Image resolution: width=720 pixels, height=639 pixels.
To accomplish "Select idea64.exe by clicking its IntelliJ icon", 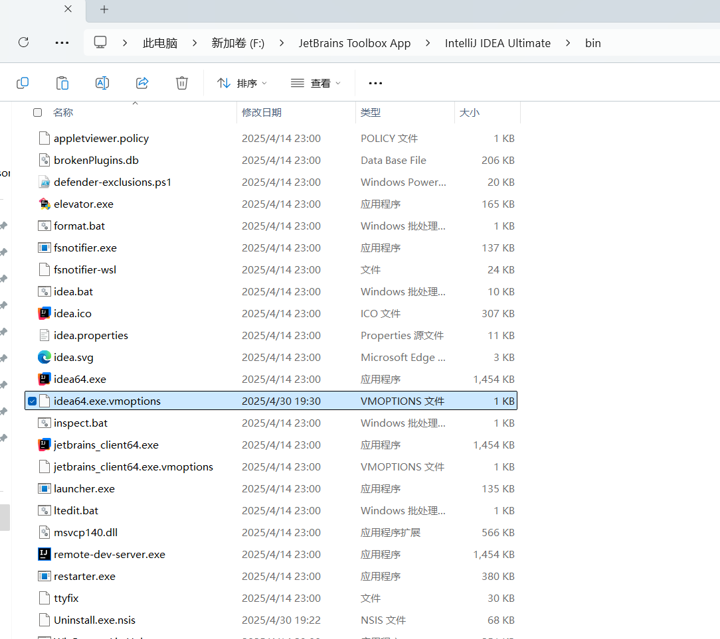I will [x=44, y=379].
